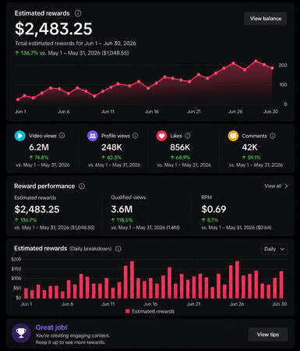Click the 856K likes value
The image size is (300, 351).
(x=180, y=147)
